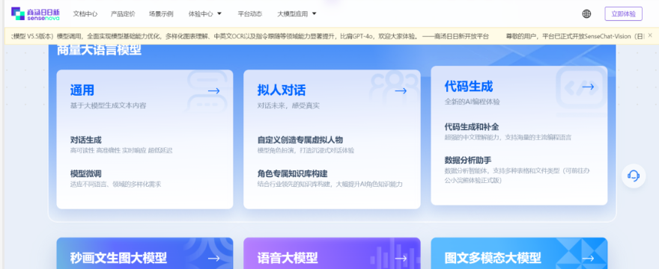Expand the 大模型应用 dropdown menu

[x=297, y=14]
